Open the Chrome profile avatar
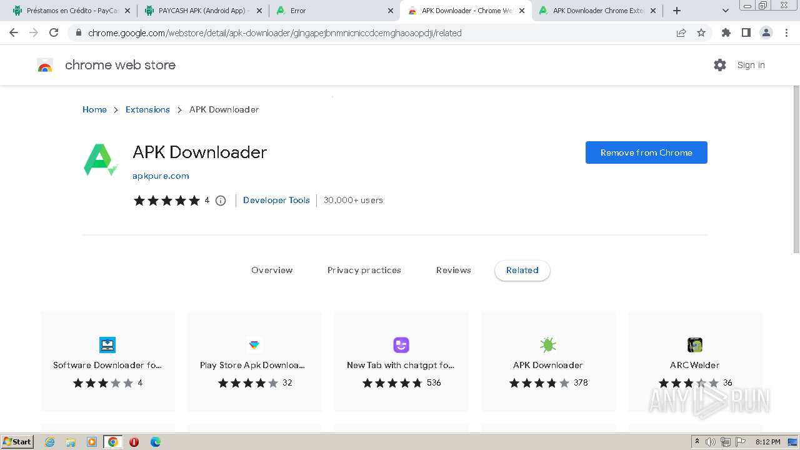The width and height of the screenshot is (800, 450). click(x=766, y=32)
